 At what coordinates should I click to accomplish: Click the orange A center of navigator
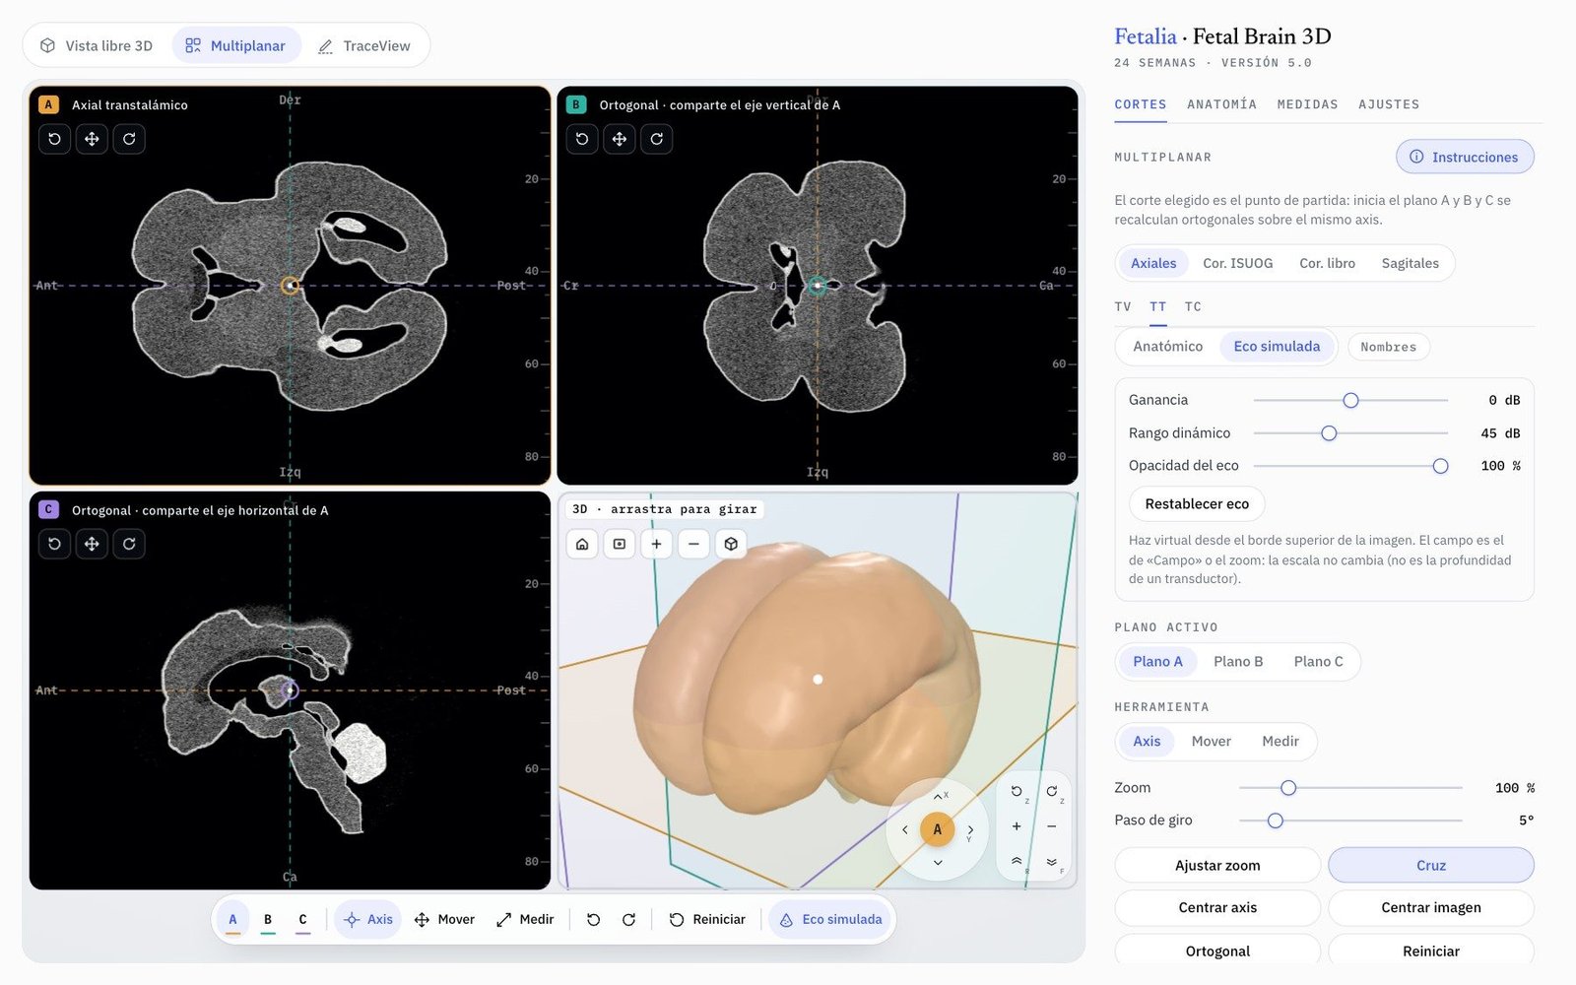click(x=938, y=829)
